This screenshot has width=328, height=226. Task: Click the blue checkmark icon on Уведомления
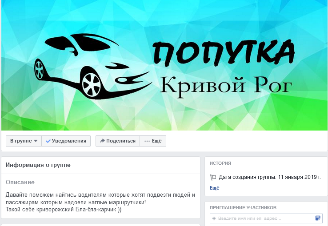pyautogui.click(x=48, y=141)
